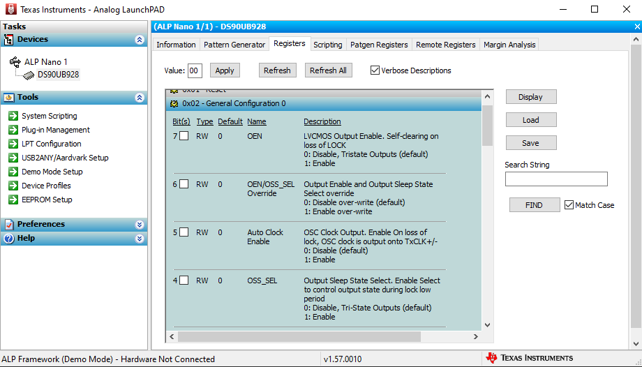Click the FIND button
This screenshot has width=642, height=367.
[x=534, y=205]
